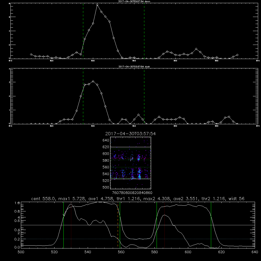Click the small peak marker near 841 in the dusk plot
The height and width of the screenshot is (261, 261).
(138, 115)
